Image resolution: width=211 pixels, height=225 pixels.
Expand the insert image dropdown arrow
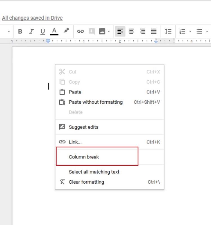point(109,31)
